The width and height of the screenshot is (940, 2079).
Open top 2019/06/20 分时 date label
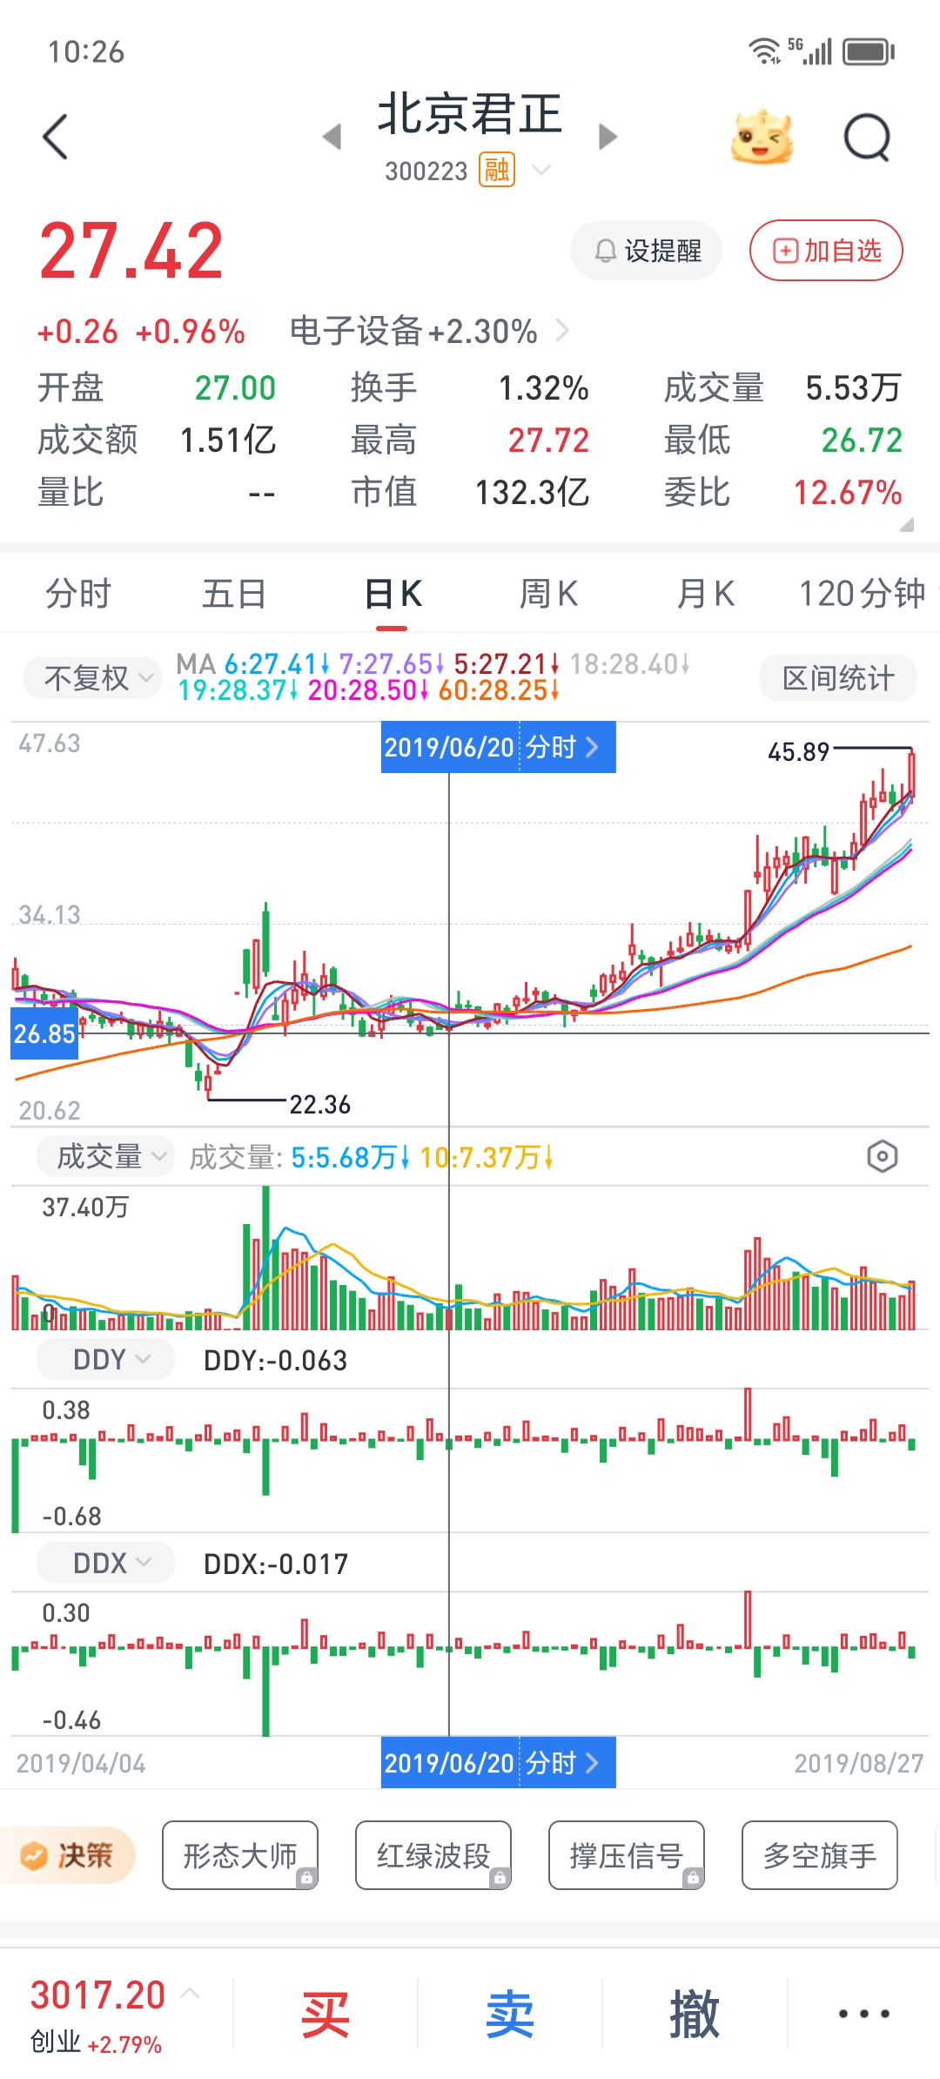498,747
